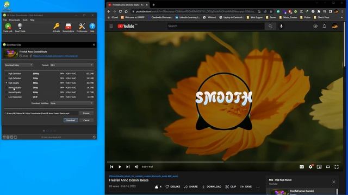Click the Paste Link icon in 4K Video Downloader
The width and height of the screenshot is (348, 195).
coord(8,28)
